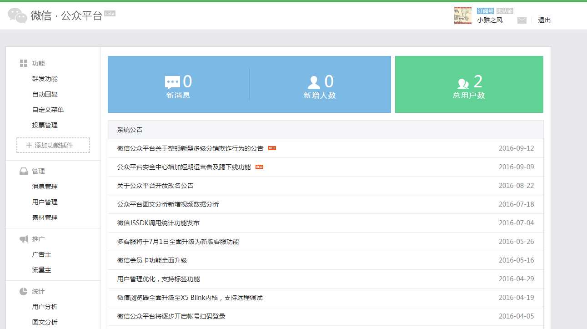587x329 pixels.
Task: Click the date 2016-04-19
Action: [516, 298]
